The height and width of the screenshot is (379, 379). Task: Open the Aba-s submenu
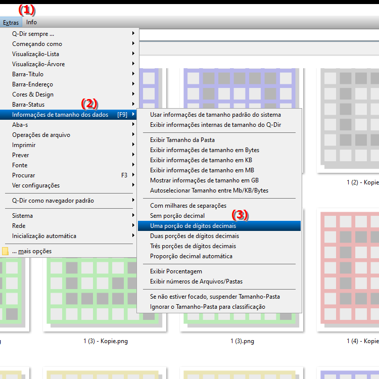point(68,125)
